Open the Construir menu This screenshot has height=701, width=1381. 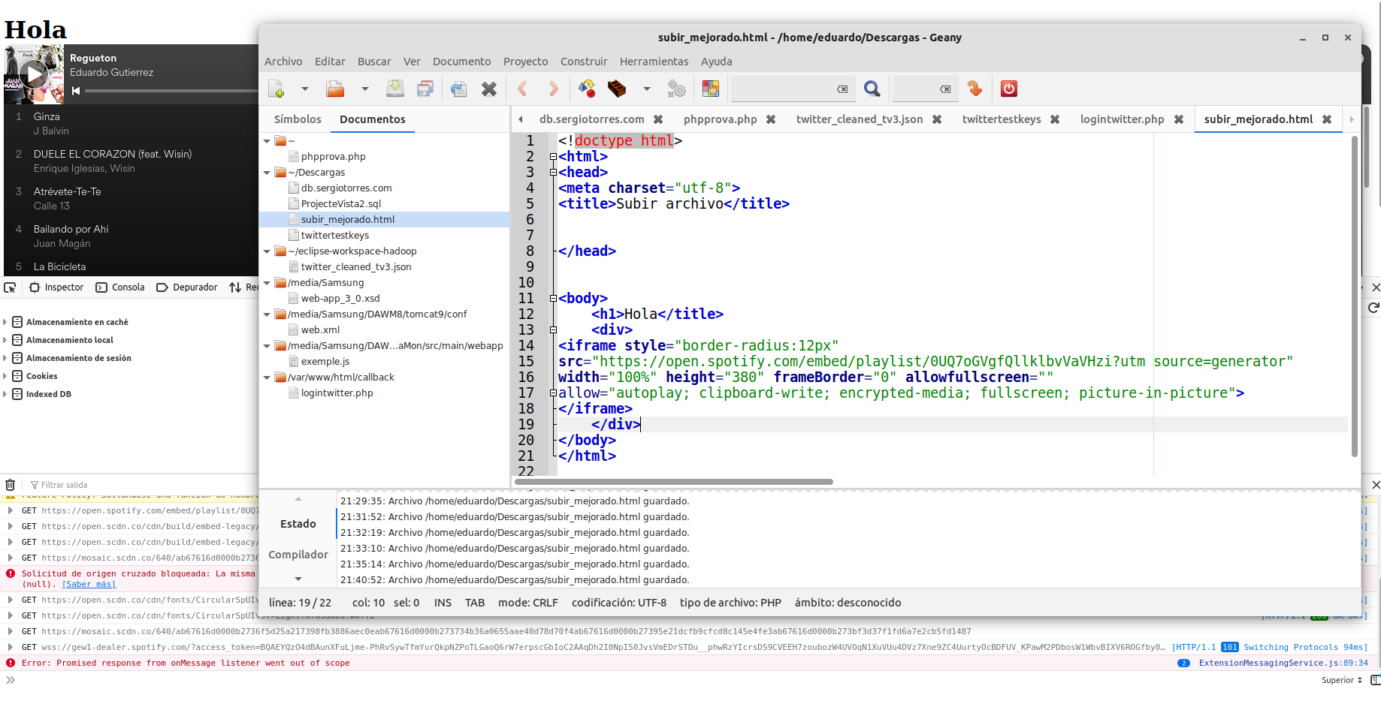584,62
